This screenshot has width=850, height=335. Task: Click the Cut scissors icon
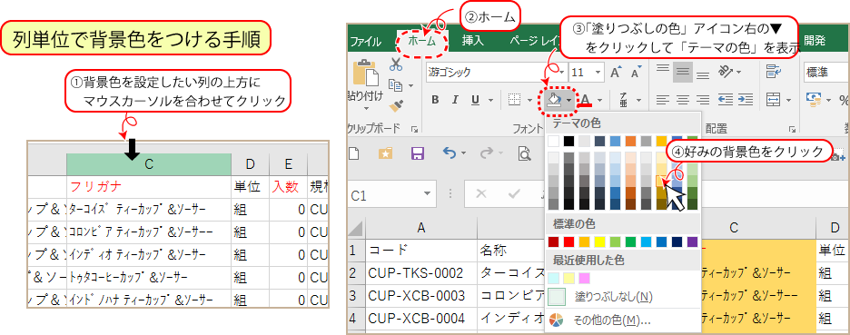(x=396, y=64)
